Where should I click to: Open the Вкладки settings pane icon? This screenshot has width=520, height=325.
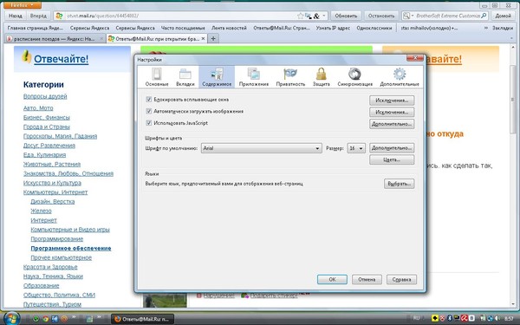pos(185,74)
